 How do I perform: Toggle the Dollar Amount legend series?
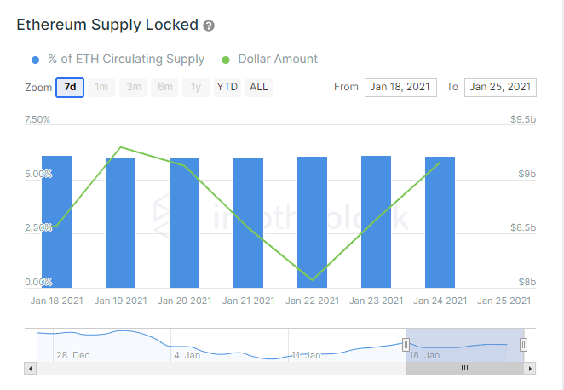278,60
